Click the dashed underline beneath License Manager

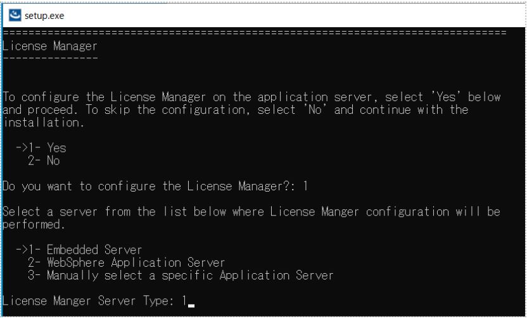[50, 58]
